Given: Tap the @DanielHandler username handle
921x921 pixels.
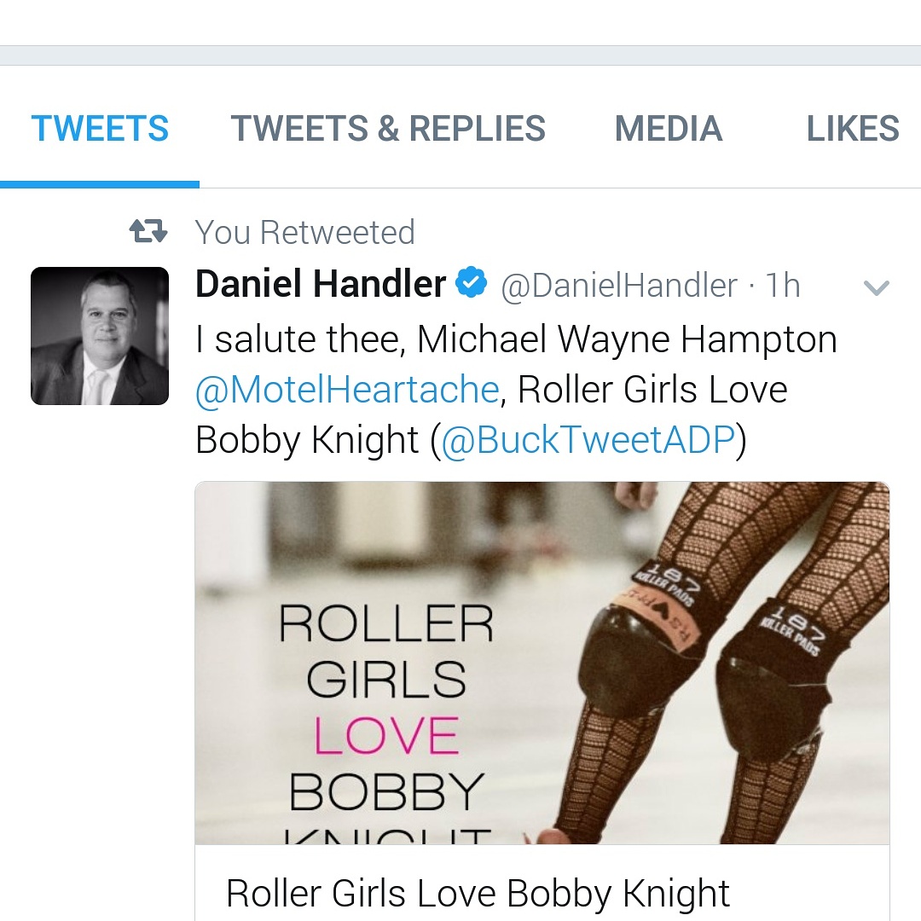Looking at the screenshot, I should pyautogui.click(x=619, y=286).
